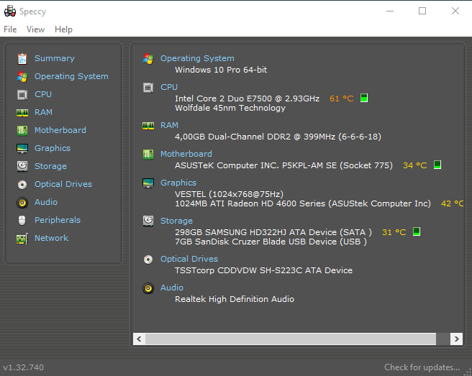Viewport: 472px width, 376px height.
Task: Click the green CPU temperature indicator at 61 °C
Action: pos(364,98)
